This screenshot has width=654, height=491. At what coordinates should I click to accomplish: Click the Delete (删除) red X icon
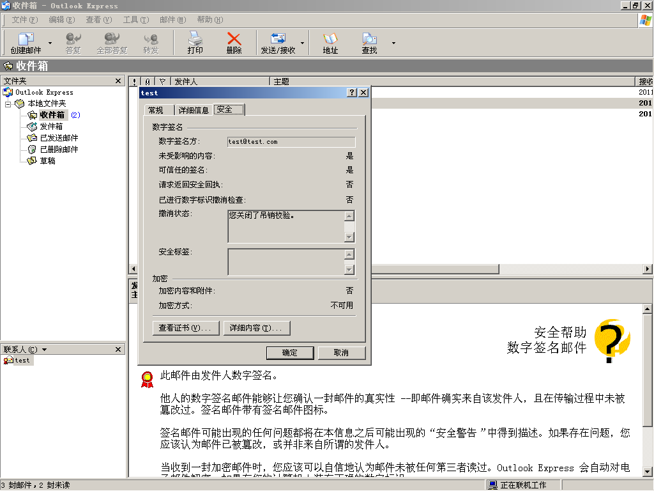point(234,43)
